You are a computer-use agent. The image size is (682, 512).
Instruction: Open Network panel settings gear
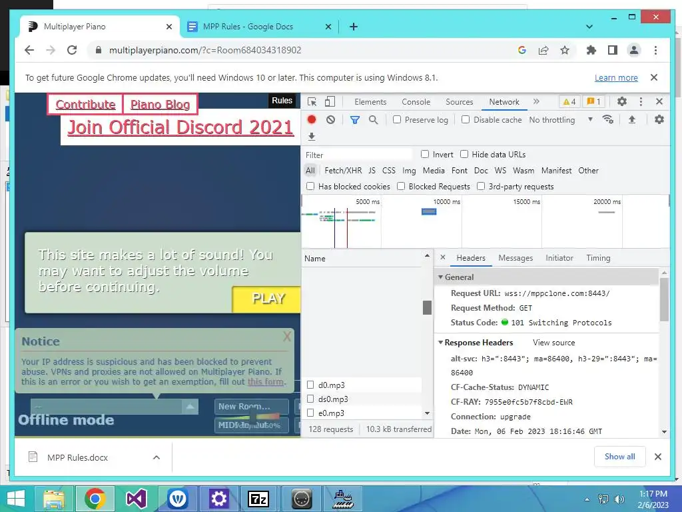pos(659,119)
